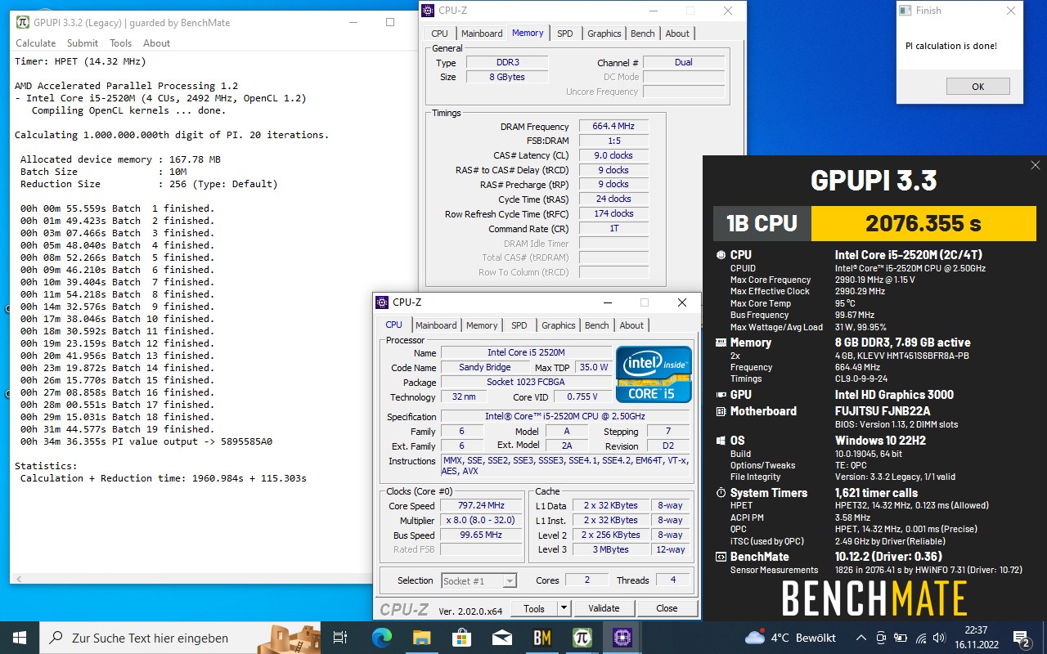The height and width of the screenshot is (654, 1047).
Task: Open Calculate menu in GPUPI
Action: coord(36,43)
